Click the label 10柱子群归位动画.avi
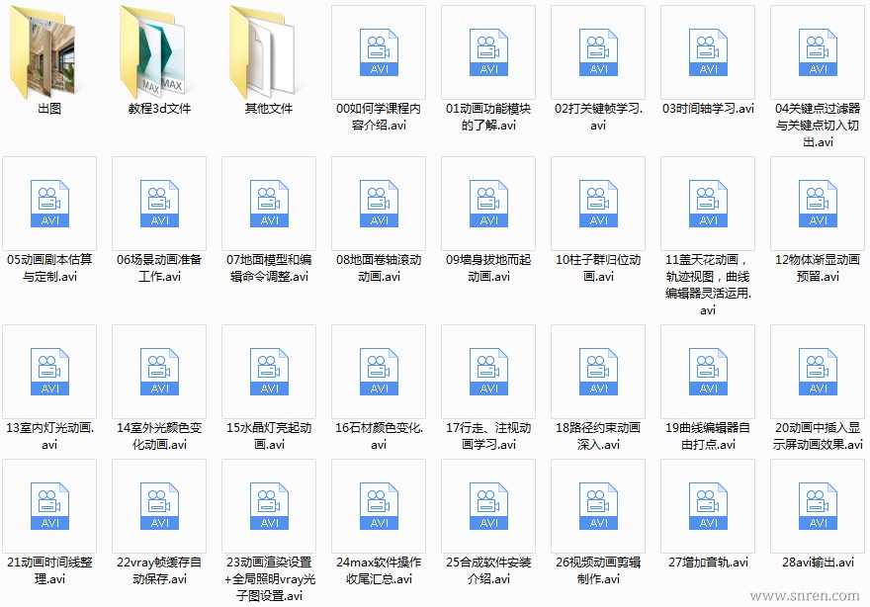Screen dimensions: 870x607 pyautogui.click(x=599, y=268)
